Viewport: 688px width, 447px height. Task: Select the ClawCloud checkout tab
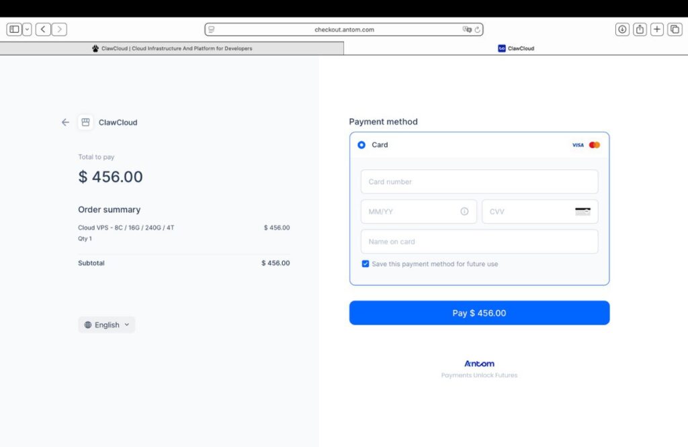tap(515, 48)
